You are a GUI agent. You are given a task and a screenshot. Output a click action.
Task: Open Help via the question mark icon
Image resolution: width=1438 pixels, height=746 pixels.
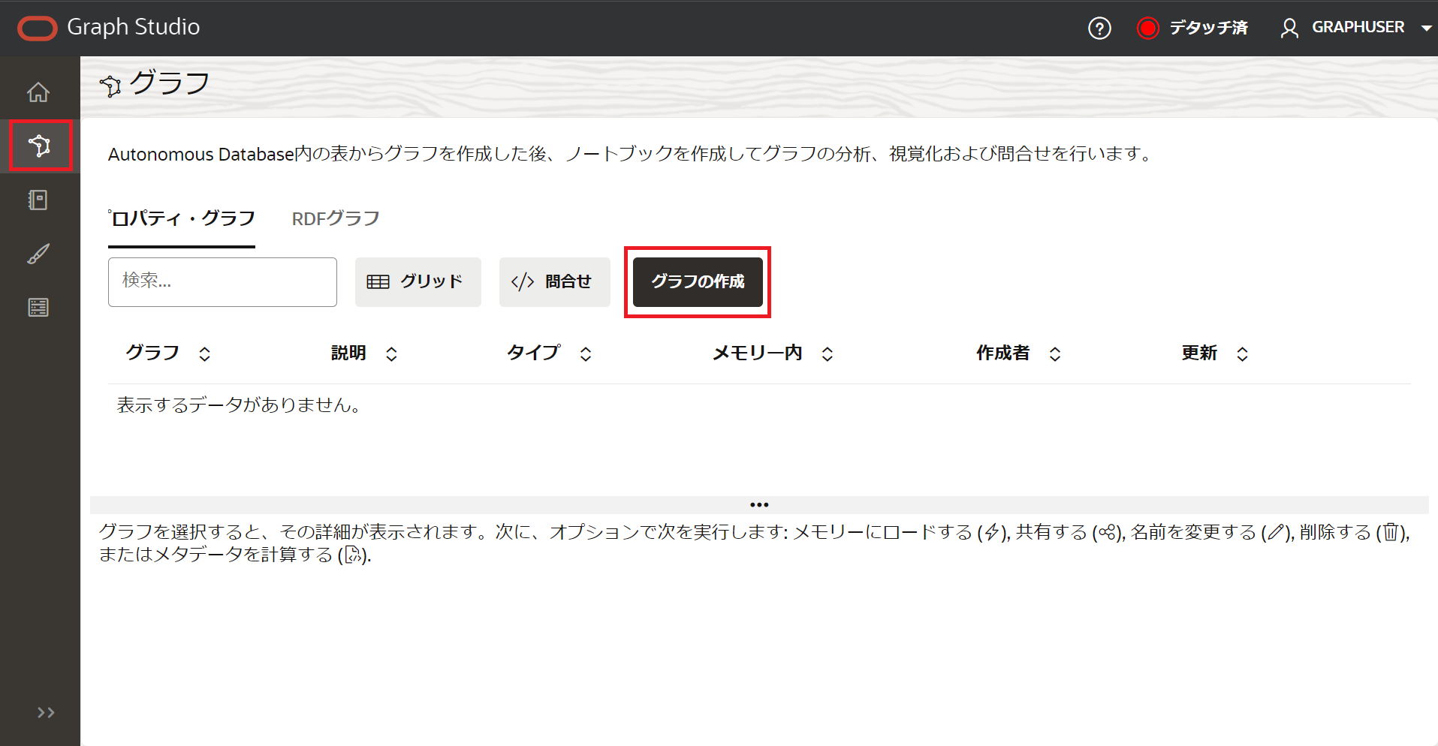(1099, 28)
